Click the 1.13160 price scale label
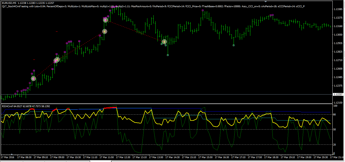Image resolution: width=345 pixels, height=162 pixels. tap(338, 26)
